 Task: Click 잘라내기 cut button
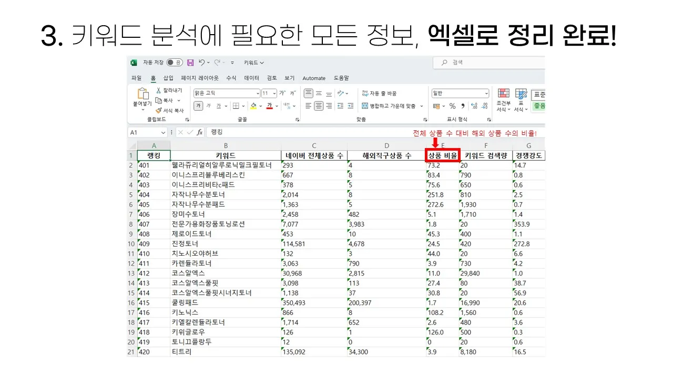coord(169,91)
